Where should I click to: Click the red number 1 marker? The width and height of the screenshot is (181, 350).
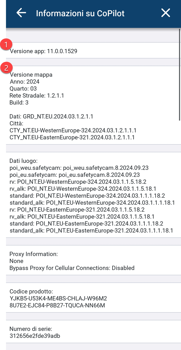click(6, 45)
